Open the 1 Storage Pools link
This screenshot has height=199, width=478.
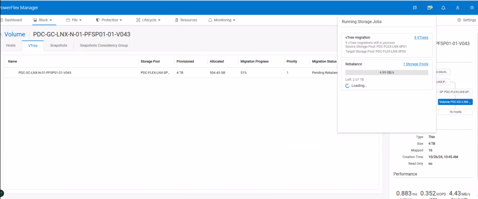click(416, 64)
